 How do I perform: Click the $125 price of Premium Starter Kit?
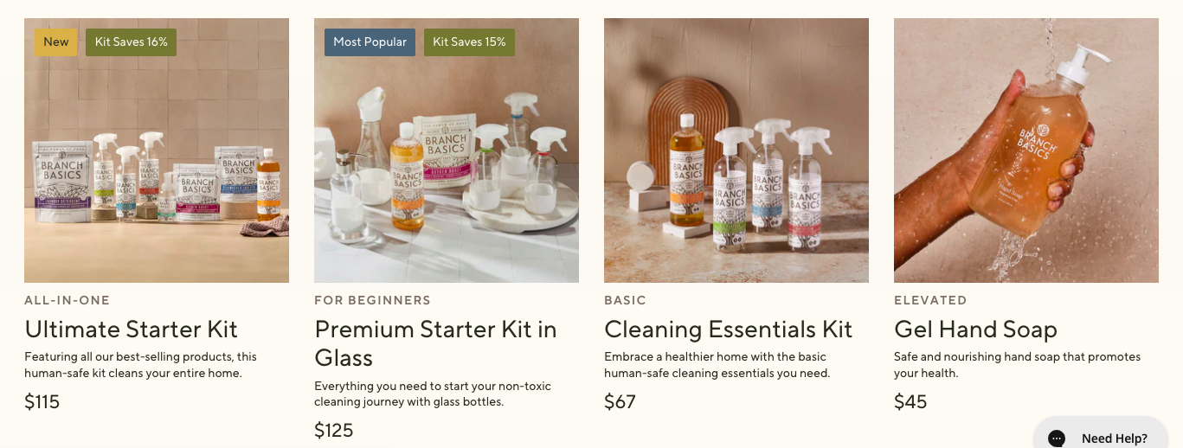point(334,431)
